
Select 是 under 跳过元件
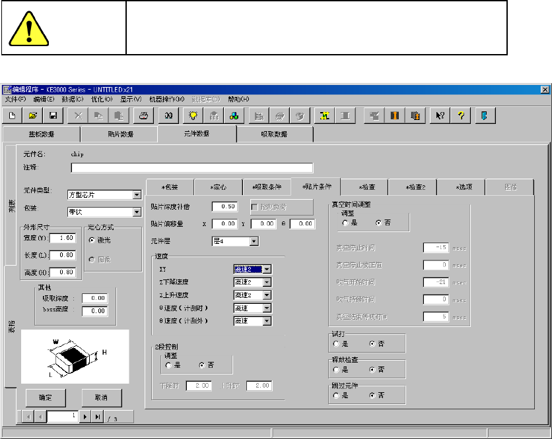[337, 395]
